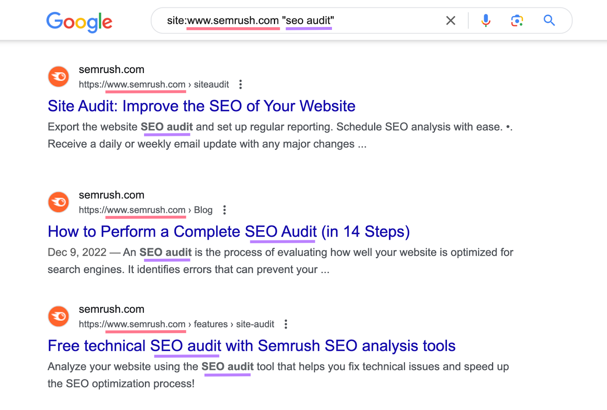607x410 pixels.
Task: Click the Blog breadcrumb
Action: [203, 210]
